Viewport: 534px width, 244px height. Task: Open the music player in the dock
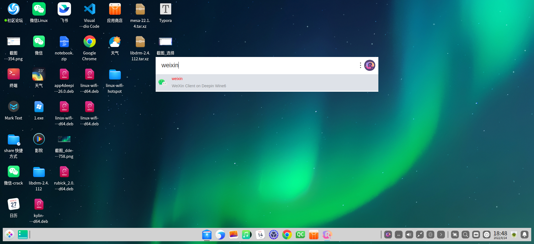[247, 235]
